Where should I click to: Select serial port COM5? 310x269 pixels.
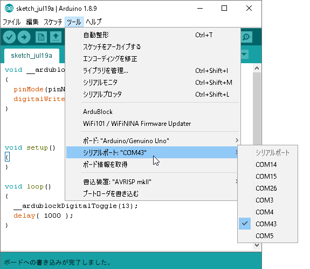pos(268,236)
